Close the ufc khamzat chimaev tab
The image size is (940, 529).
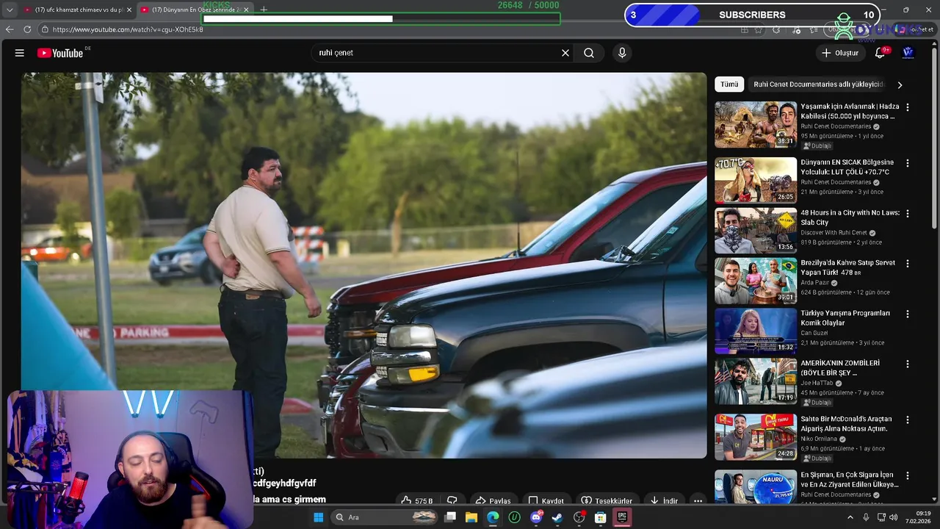point(129,10)
